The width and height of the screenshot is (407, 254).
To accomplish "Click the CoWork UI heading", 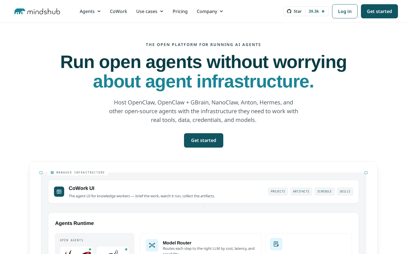I will [81, 188].
